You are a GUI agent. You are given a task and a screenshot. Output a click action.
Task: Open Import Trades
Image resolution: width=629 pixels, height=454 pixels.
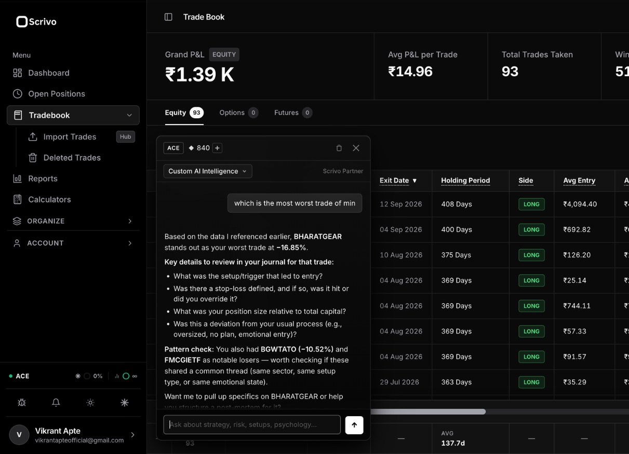[x=70, y=137]
